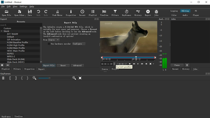Open Keyframes via the stopwatch icon

pos(126,13)
